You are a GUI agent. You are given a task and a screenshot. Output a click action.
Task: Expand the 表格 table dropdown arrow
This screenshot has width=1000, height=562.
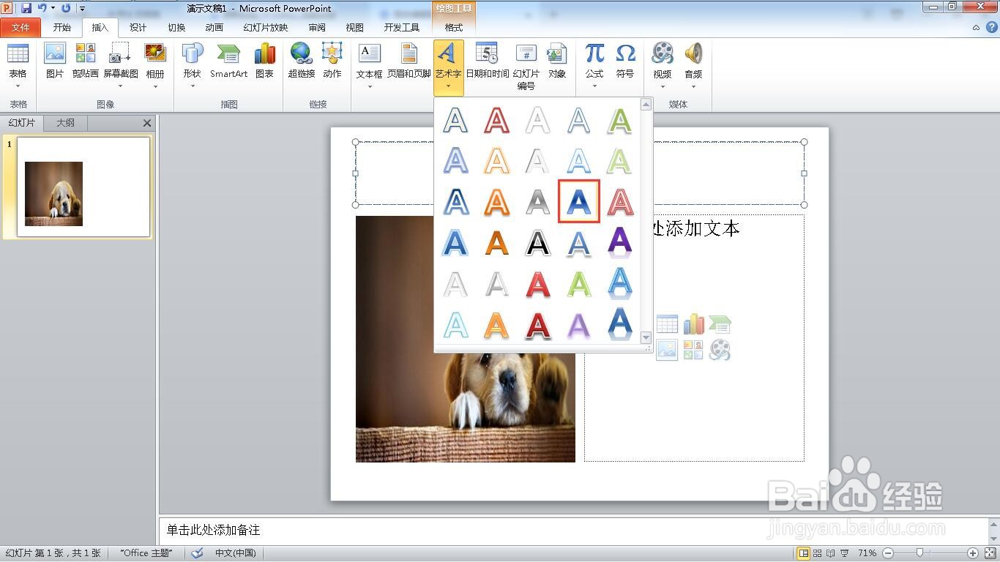[x=18, y=86]
